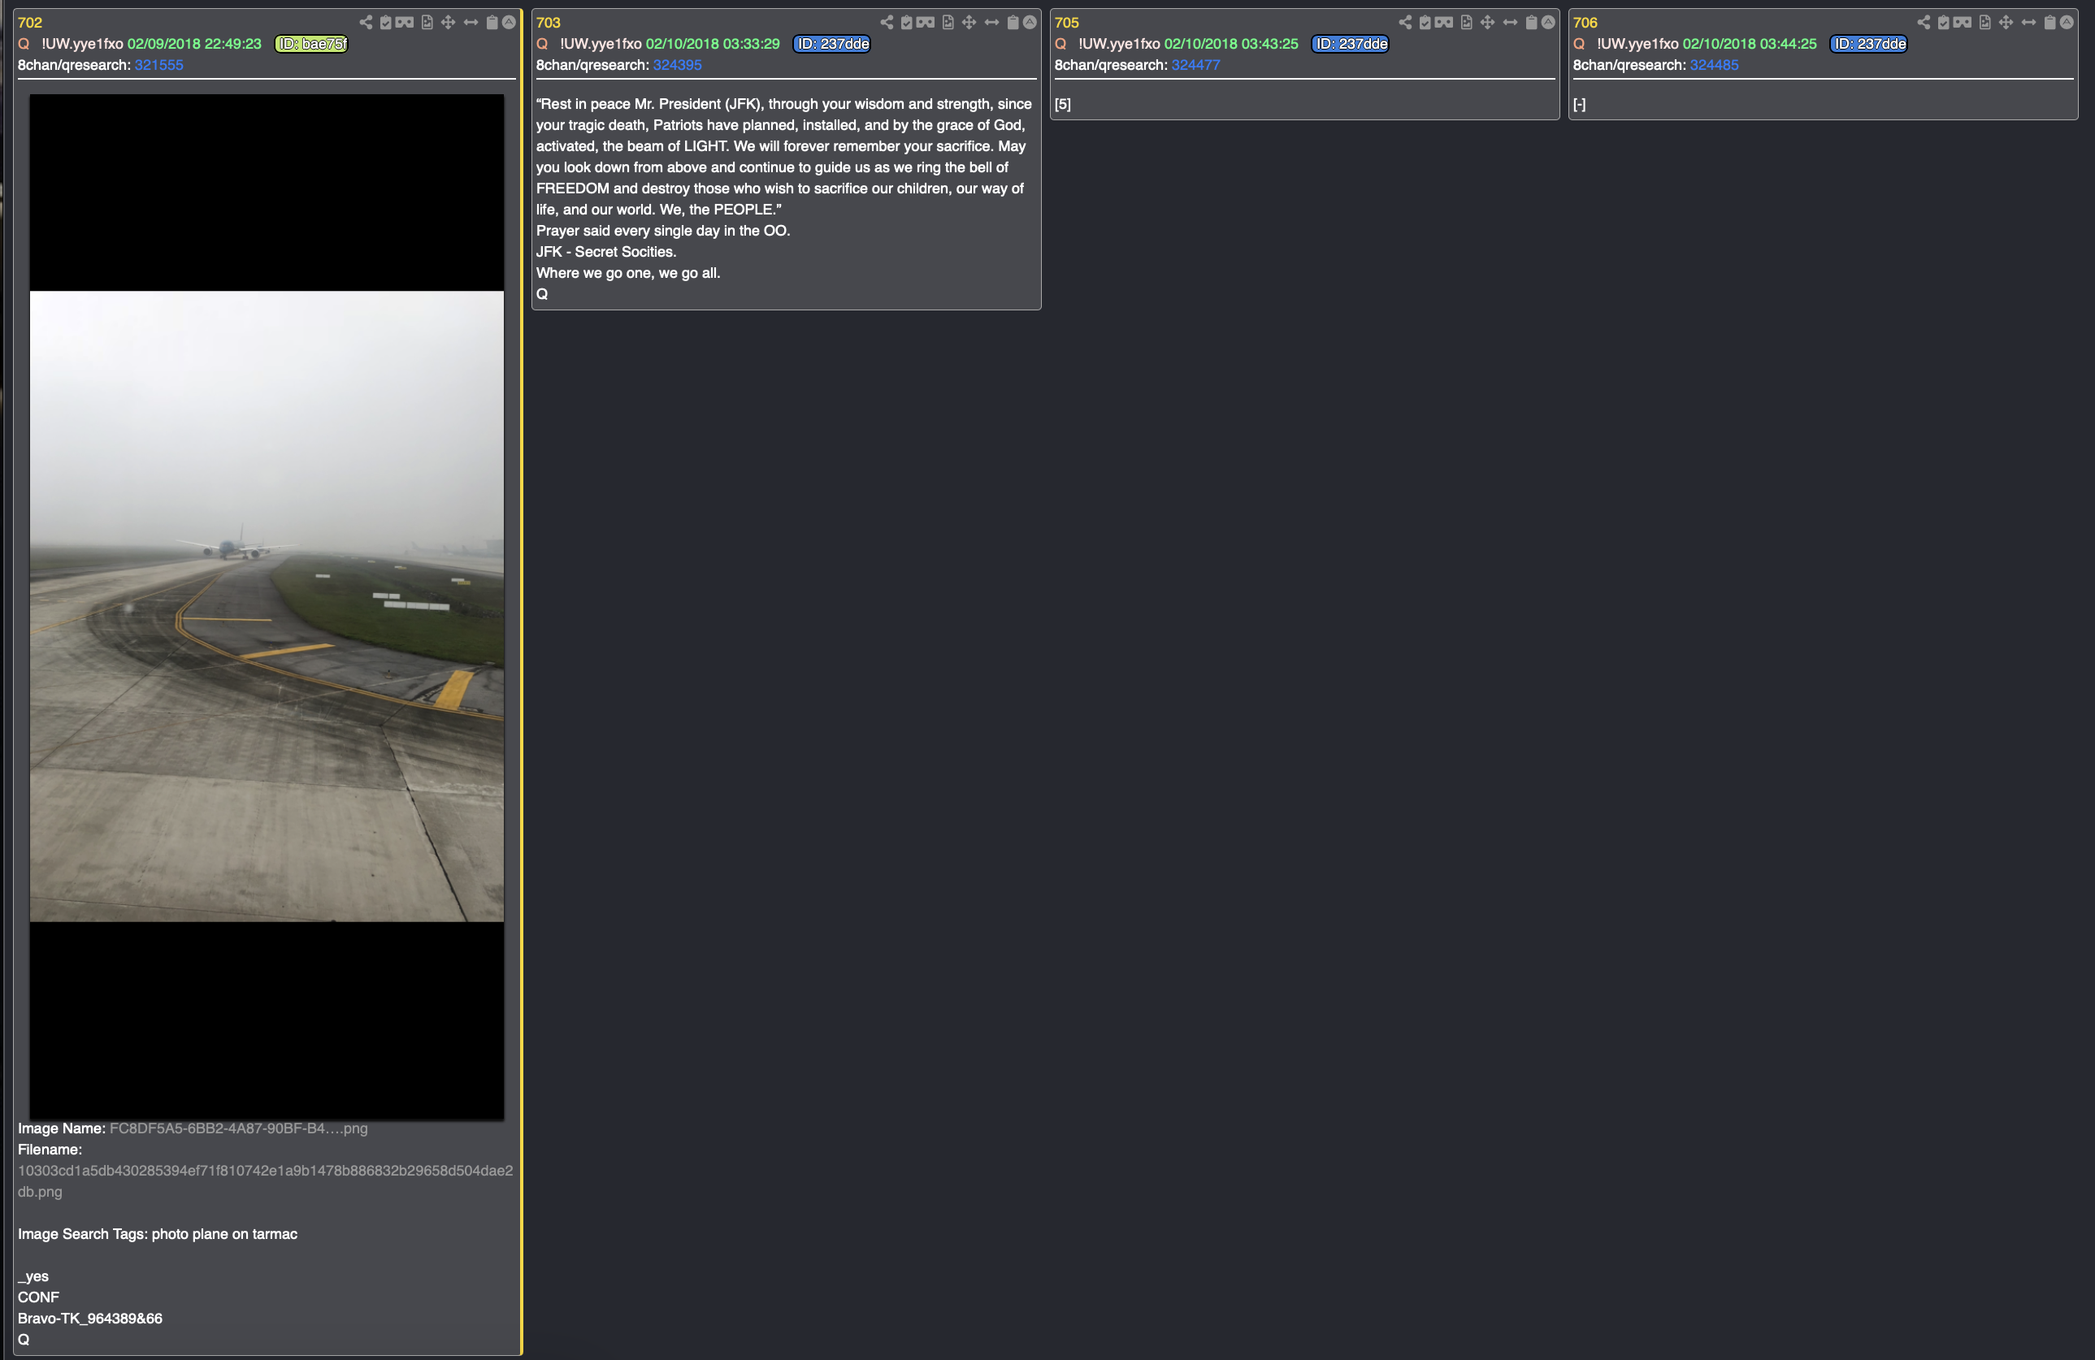Click the timestamp 02/10/2018 03:33:29
2095x1360 pixels.
(x=713, y=44)
